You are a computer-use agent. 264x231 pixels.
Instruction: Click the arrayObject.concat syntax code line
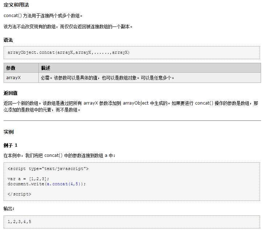[69, 52]
